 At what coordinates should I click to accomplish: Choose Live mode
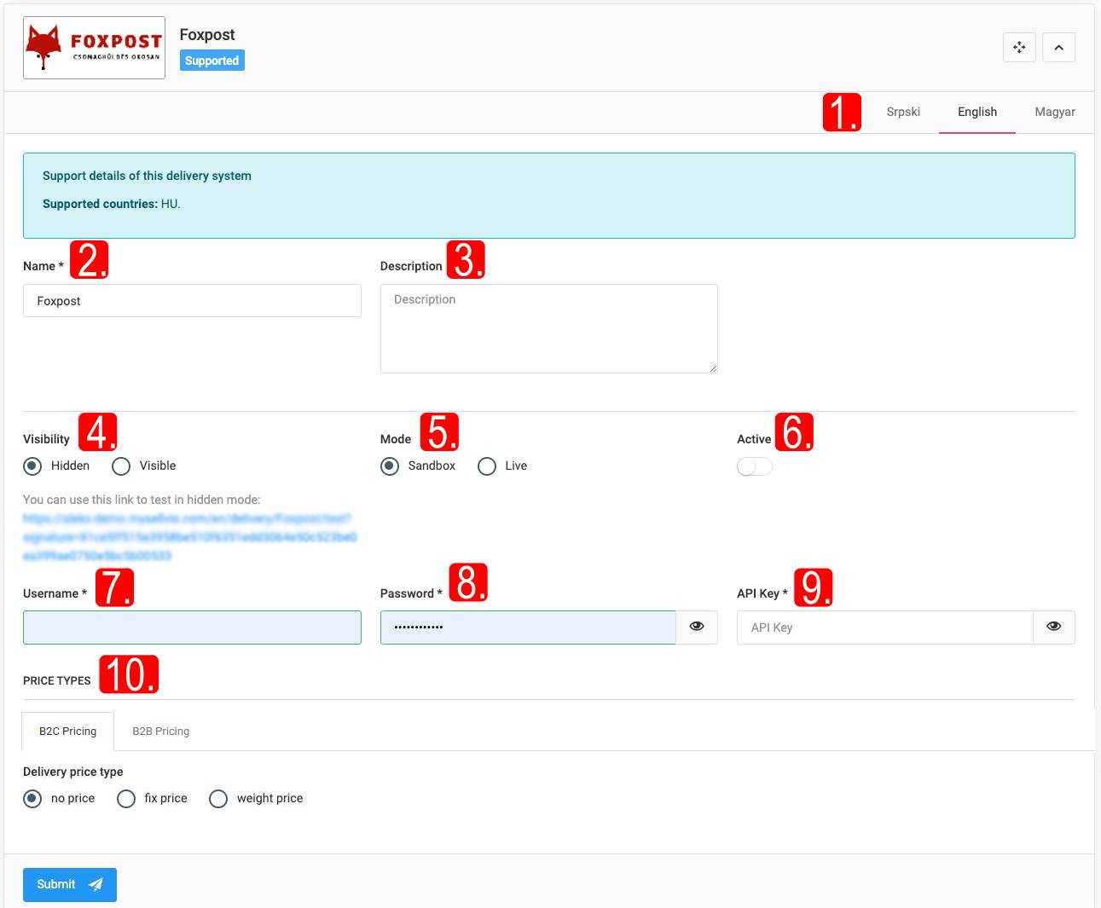[x=487, y=466]
